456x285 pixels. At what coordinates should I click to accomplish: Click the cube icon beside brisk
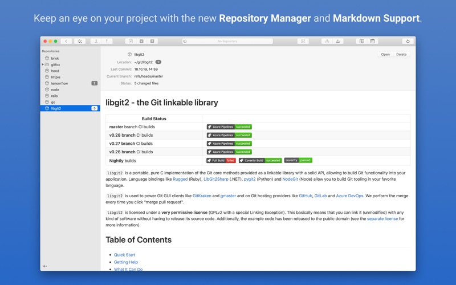click(47, 58)
